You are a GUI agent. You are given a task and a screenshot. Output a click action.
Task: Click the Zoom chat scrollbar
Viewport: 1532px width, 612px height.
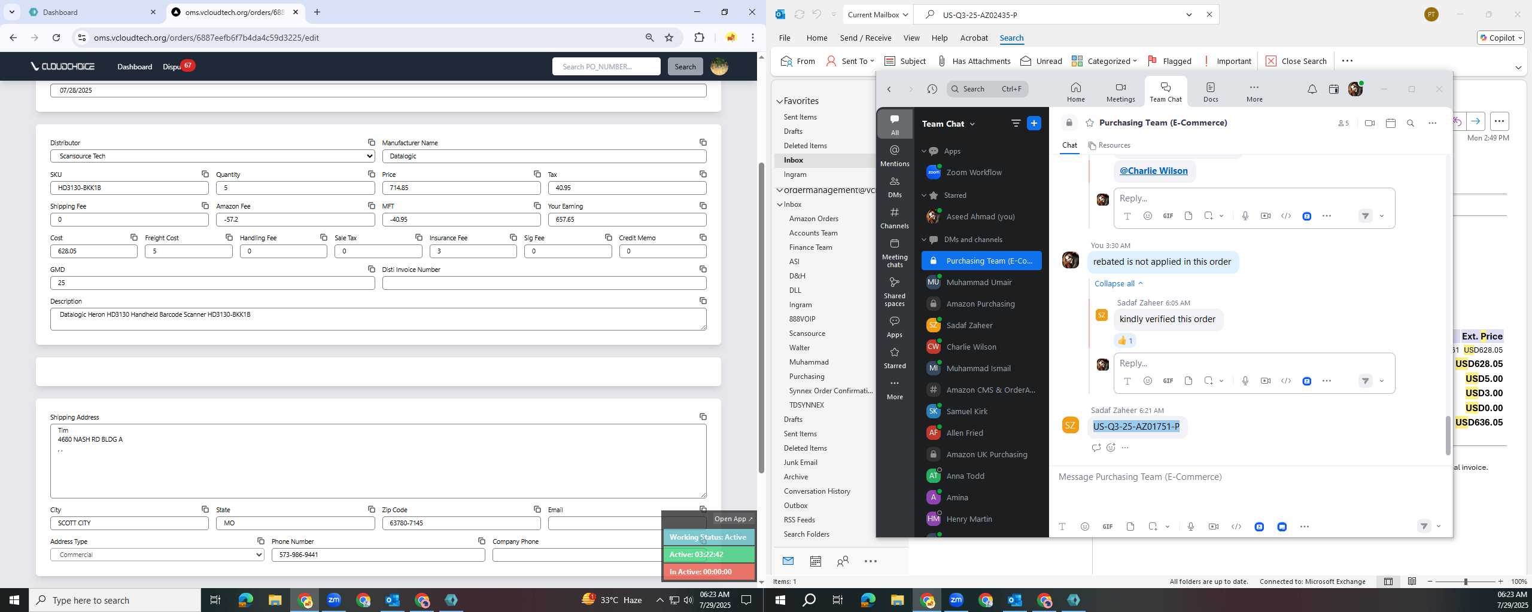pyautogui.click(x=1448, y=435)
